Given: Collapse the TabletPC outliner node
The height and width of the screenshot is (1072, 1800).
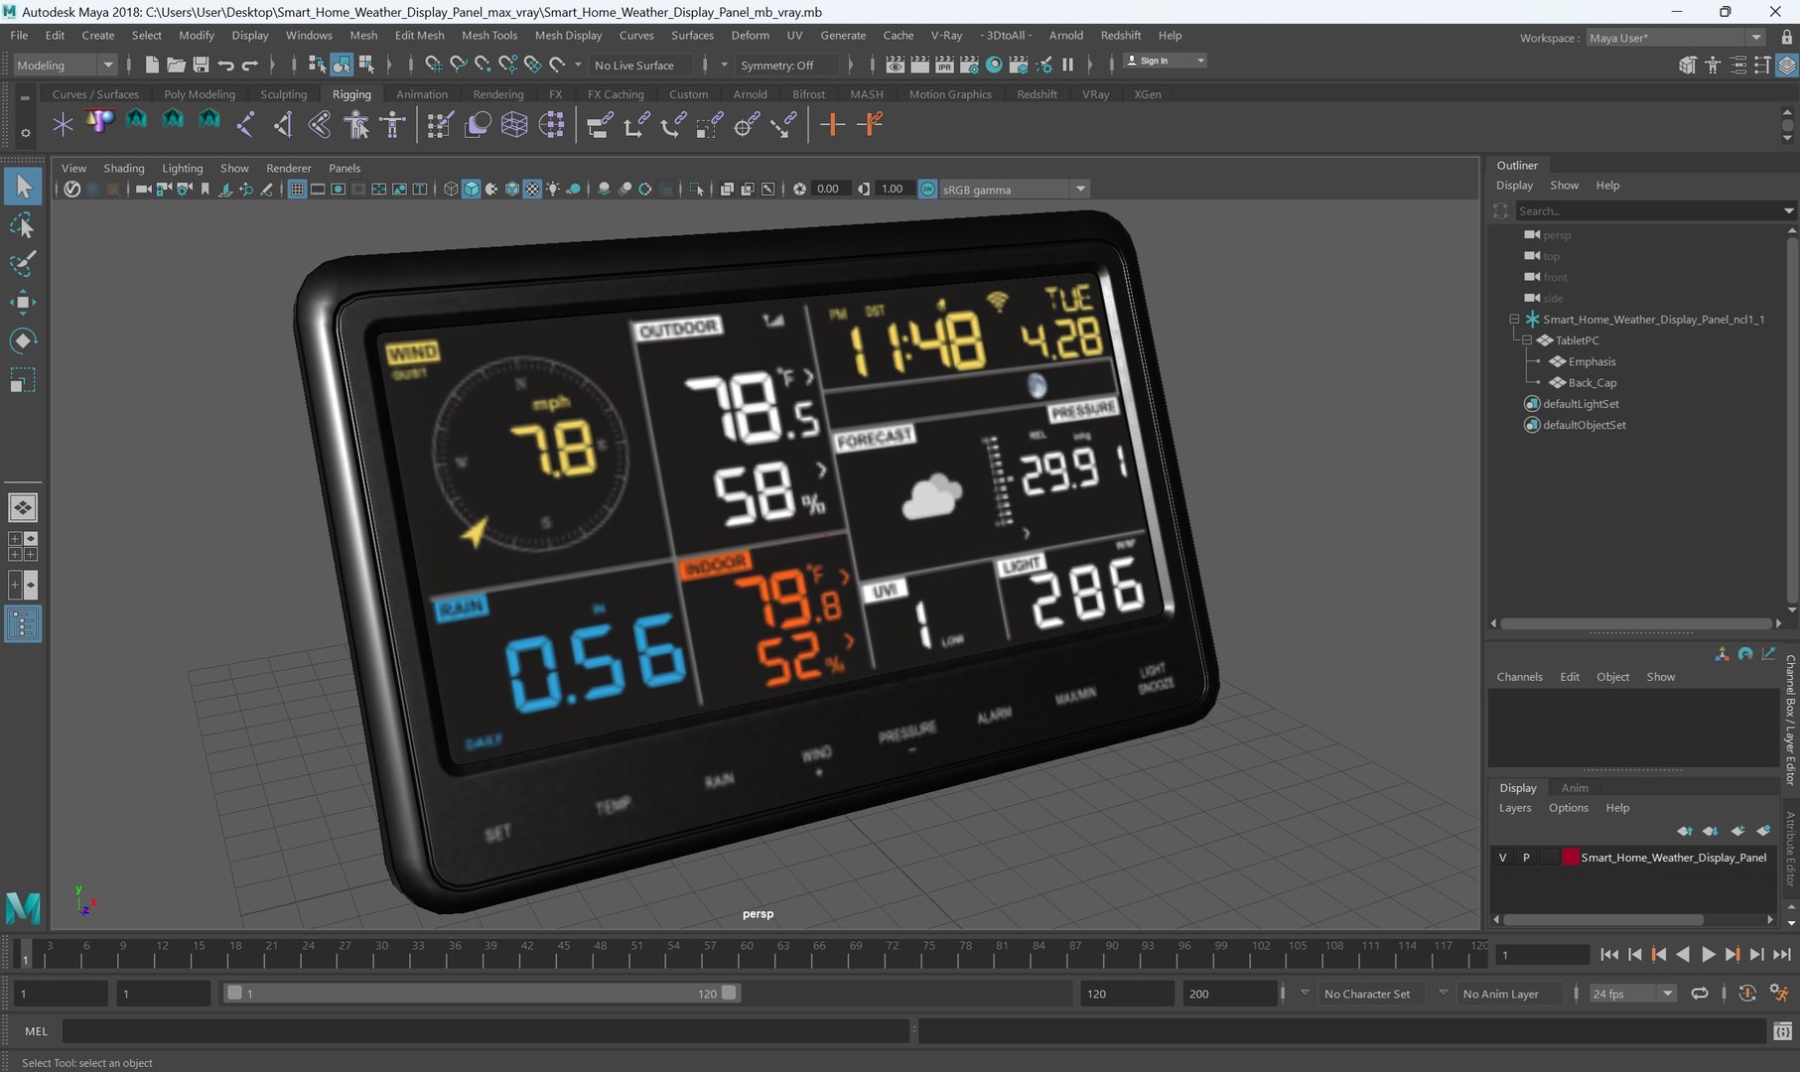Looking at the screenshot, I should click(x=1527, y=339).
